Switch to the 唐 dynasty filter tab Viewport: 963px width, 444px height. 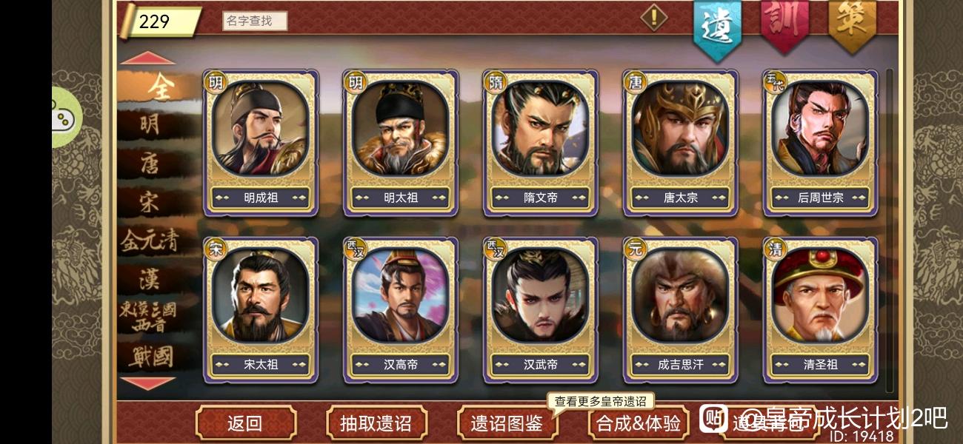[x=150, y=163]
